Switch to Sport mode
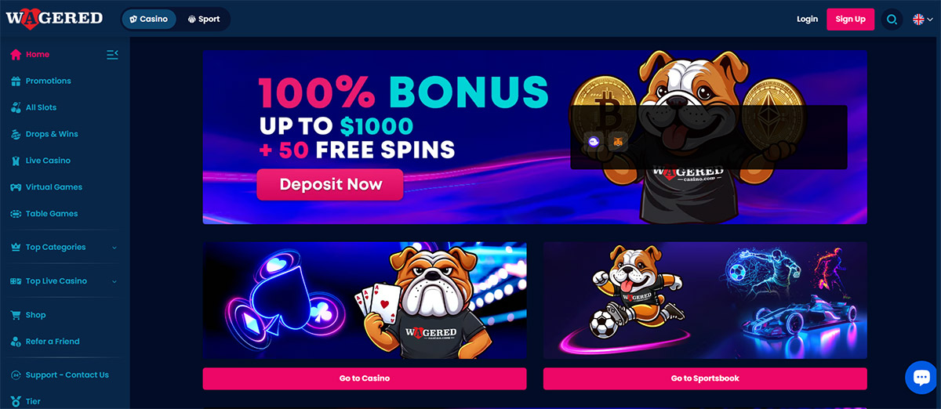 [203, 19]
